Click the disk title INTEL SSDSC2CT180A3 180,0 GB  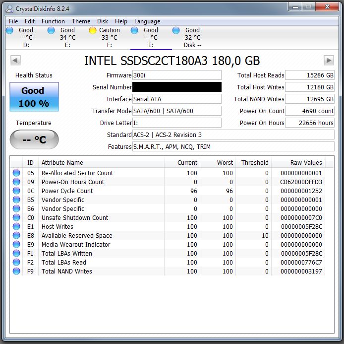pos(172,61)
